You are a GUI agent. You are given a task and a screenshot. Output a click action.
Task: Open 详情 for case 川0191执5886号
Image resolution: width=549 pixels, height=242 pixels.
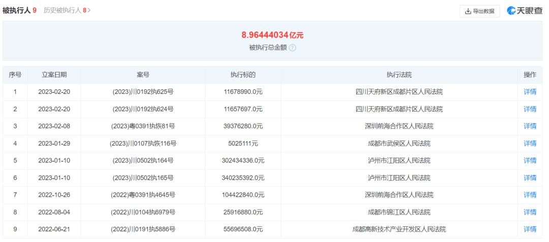pyautogui.click(x=530, y=229)
